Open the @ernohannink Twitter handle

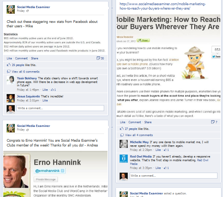click(x=47, y=171)
